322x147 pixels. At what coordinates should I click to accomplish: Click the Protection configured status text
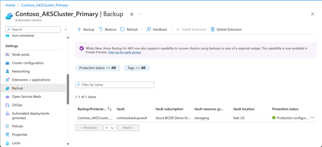pyautogui.click(x=293, y=118)
